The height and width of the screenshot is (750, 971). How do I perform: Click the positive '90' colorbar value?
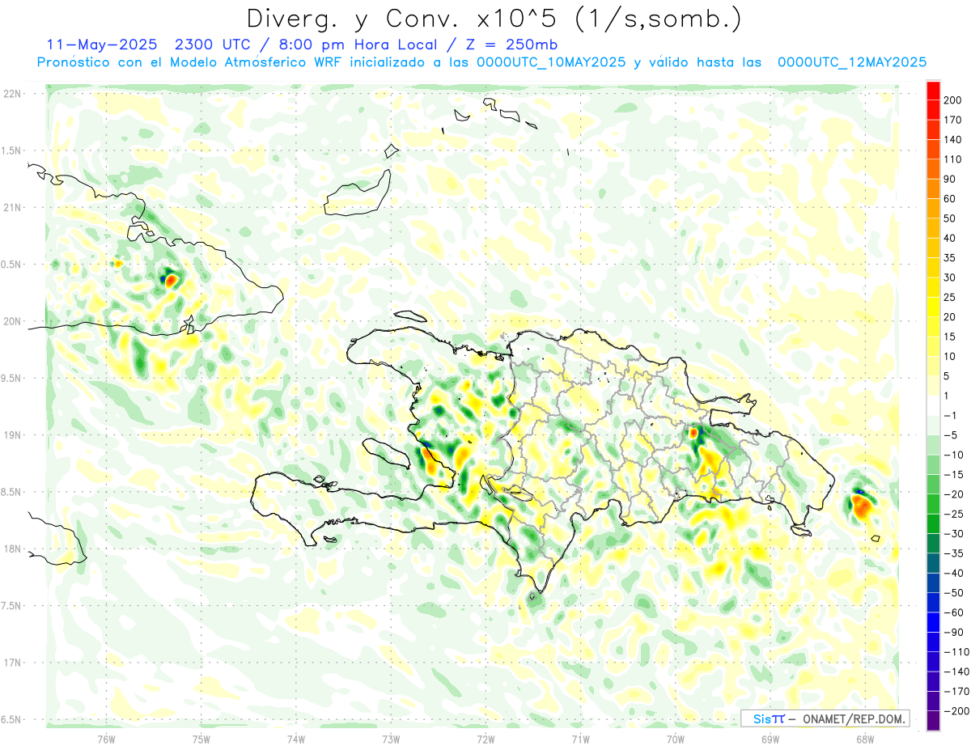(951, 180)
